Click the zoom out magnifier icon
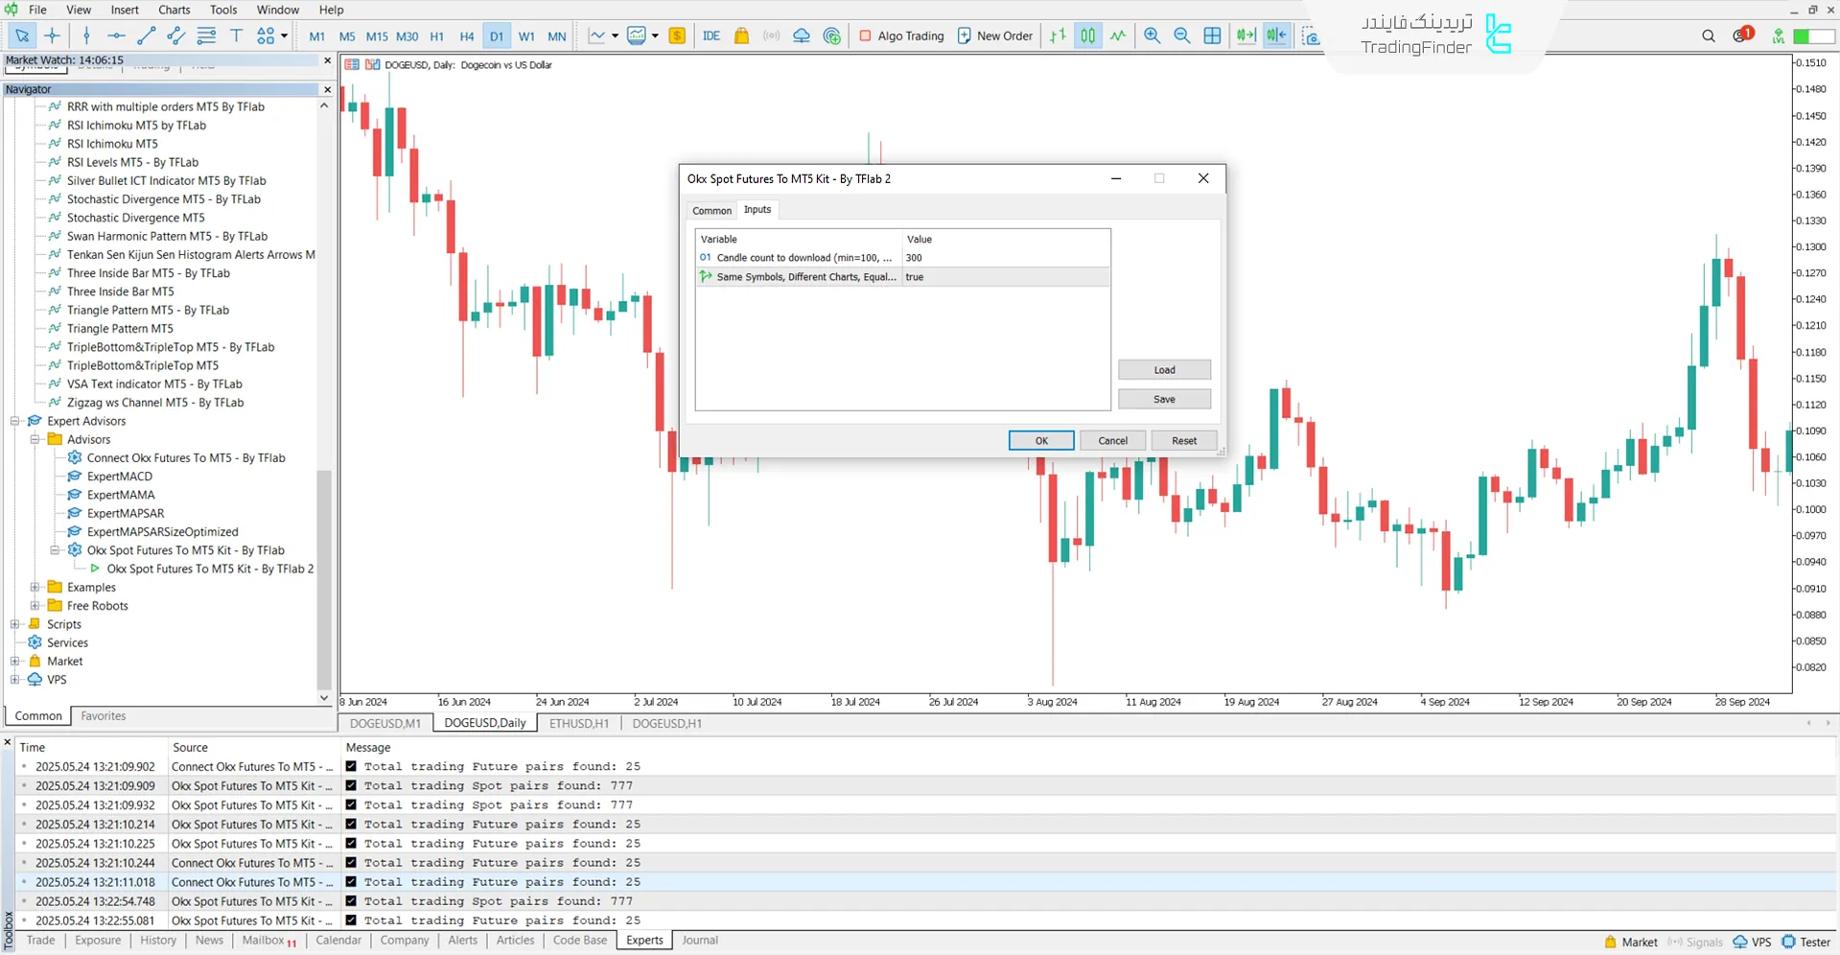 point(1182,36)
